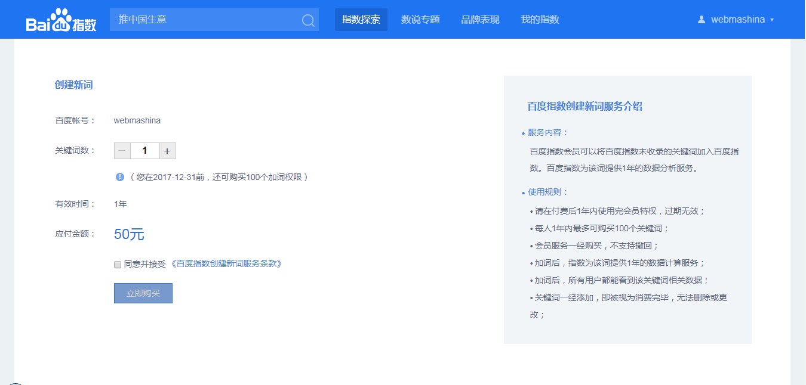Open the 数说专题 tab
806x385 pixels.
(x=420, y=20)
